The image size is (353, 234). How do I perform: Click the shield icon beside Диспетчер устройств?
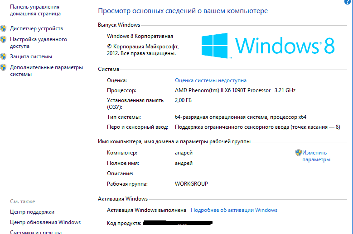(x=3, y=28)
